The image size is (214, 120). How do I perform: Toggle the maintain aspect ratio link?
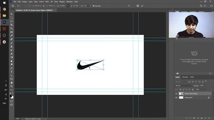pos(68,6)
